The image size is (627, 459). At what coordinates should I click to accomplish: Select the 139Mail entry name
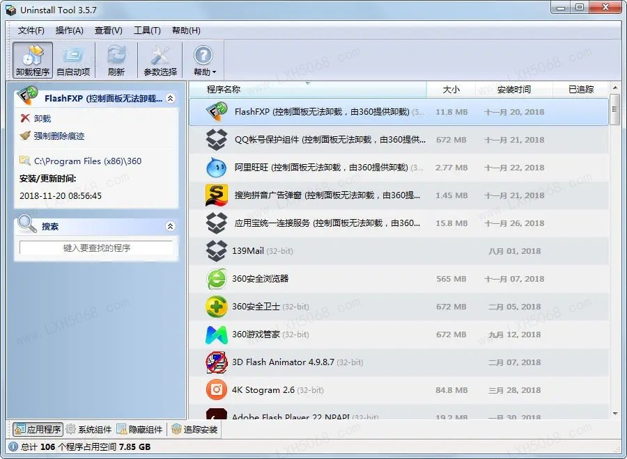tap(248, 250)
